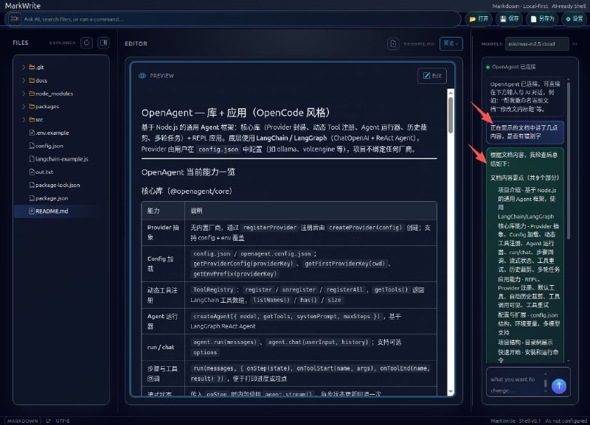
Task: Click the file icon beside .env.example
Action: click(32, 133)
